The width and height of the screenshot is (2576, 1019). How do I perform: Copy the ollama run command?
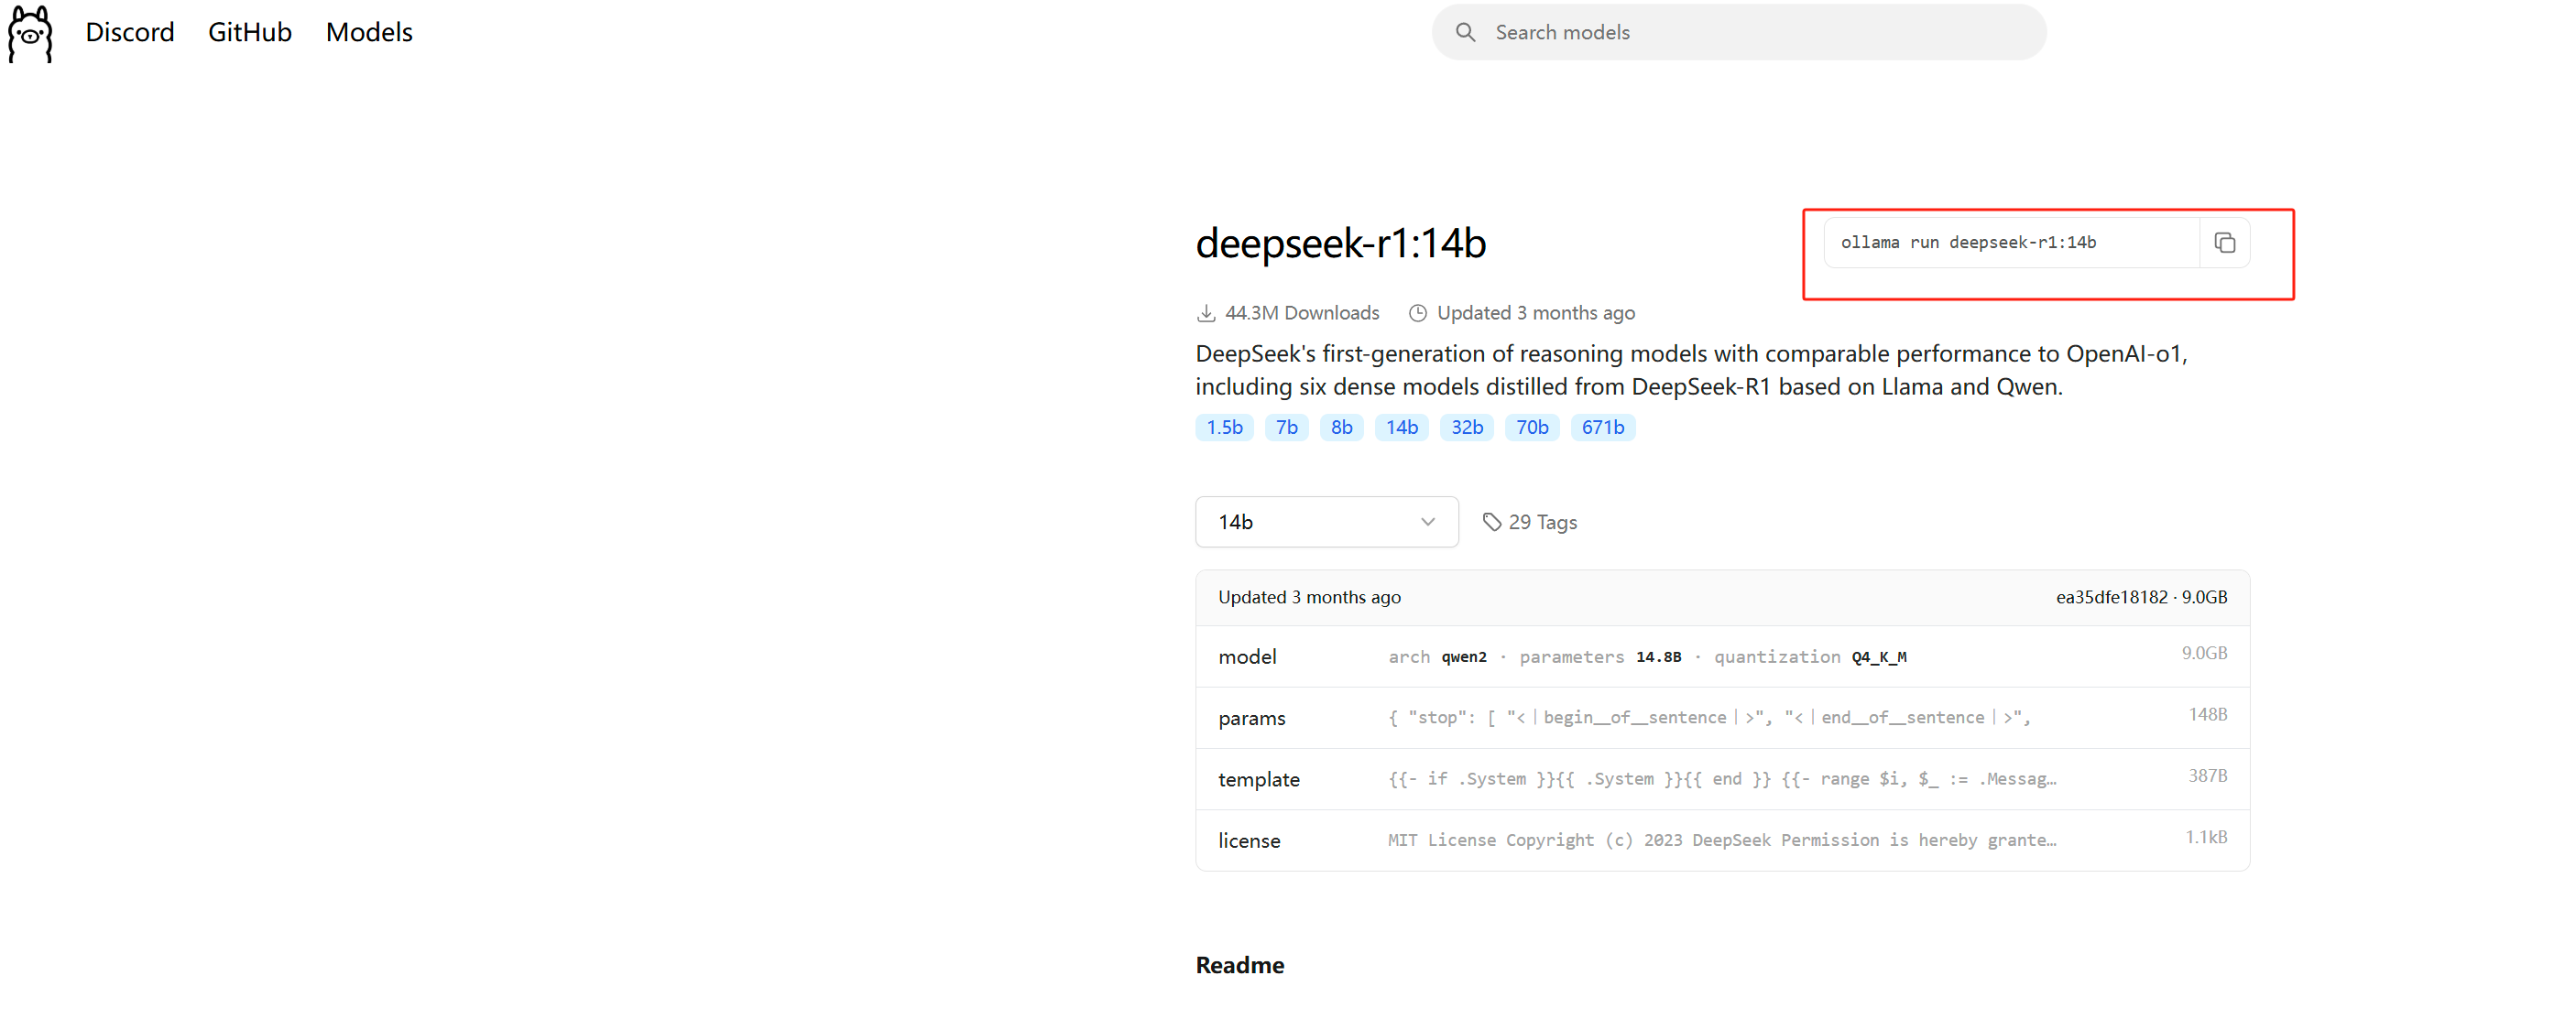(2224, 243)
